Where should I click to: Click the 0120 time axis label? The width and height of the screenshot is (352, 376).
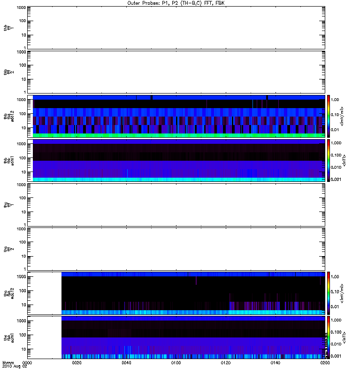226,363
